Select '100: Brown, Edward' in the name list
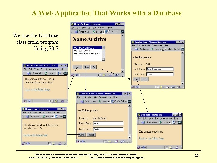This screenshot has width=217, height=163. click(87, 48)
